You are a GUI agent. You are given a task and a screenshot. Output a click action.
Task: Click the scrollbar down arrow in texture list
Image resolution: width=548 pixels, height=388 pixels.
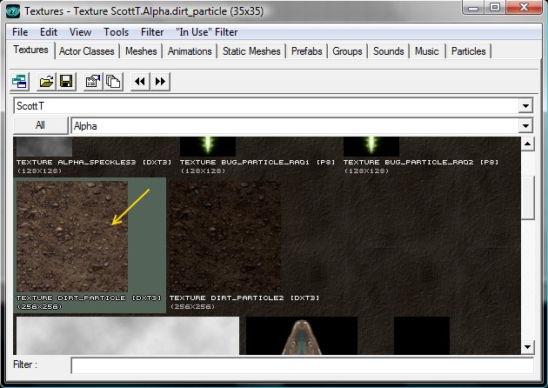(527, 346)
